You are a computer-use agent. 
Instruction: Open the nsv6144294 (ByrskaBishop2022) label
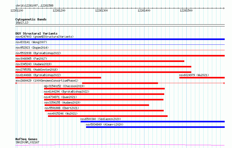(x=66, y=92)
